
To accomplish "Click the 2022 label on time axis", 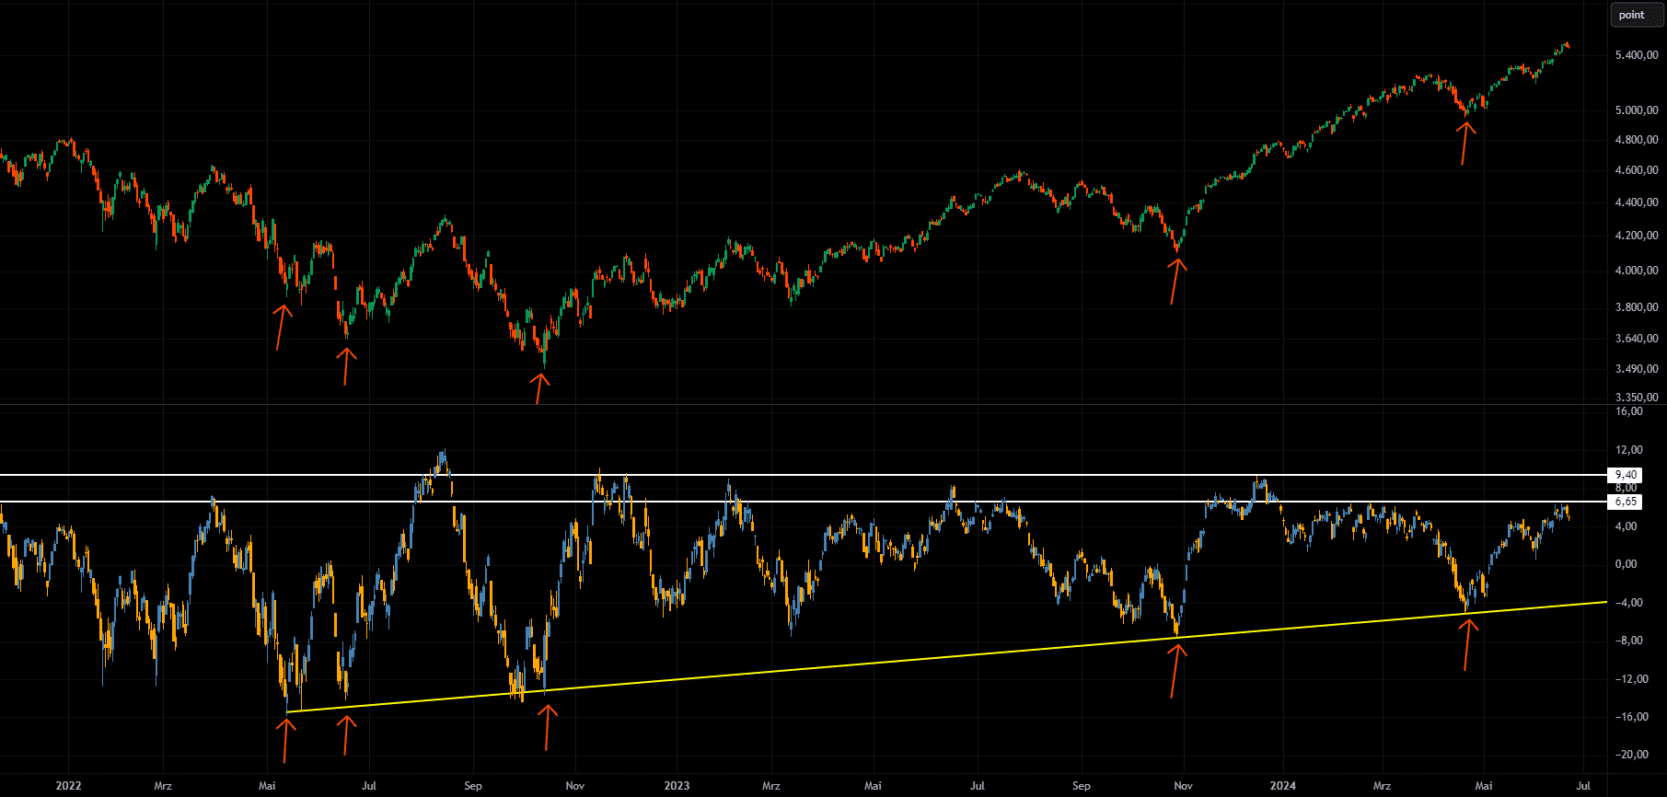I will 68,786.
